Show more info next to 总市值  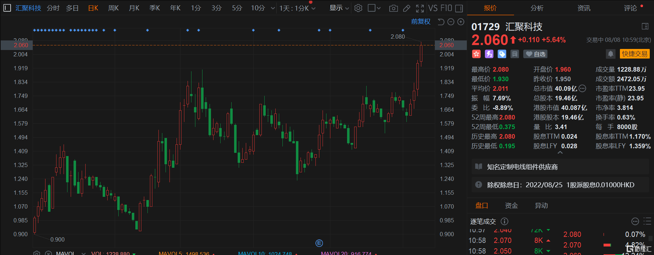[x=582, y=89]
